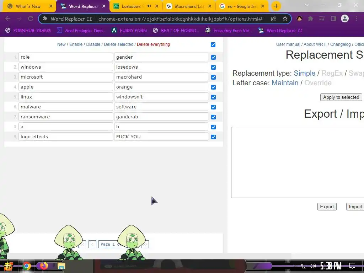Click Delete everything link
The image size is (364, 273).
point(153,44)
